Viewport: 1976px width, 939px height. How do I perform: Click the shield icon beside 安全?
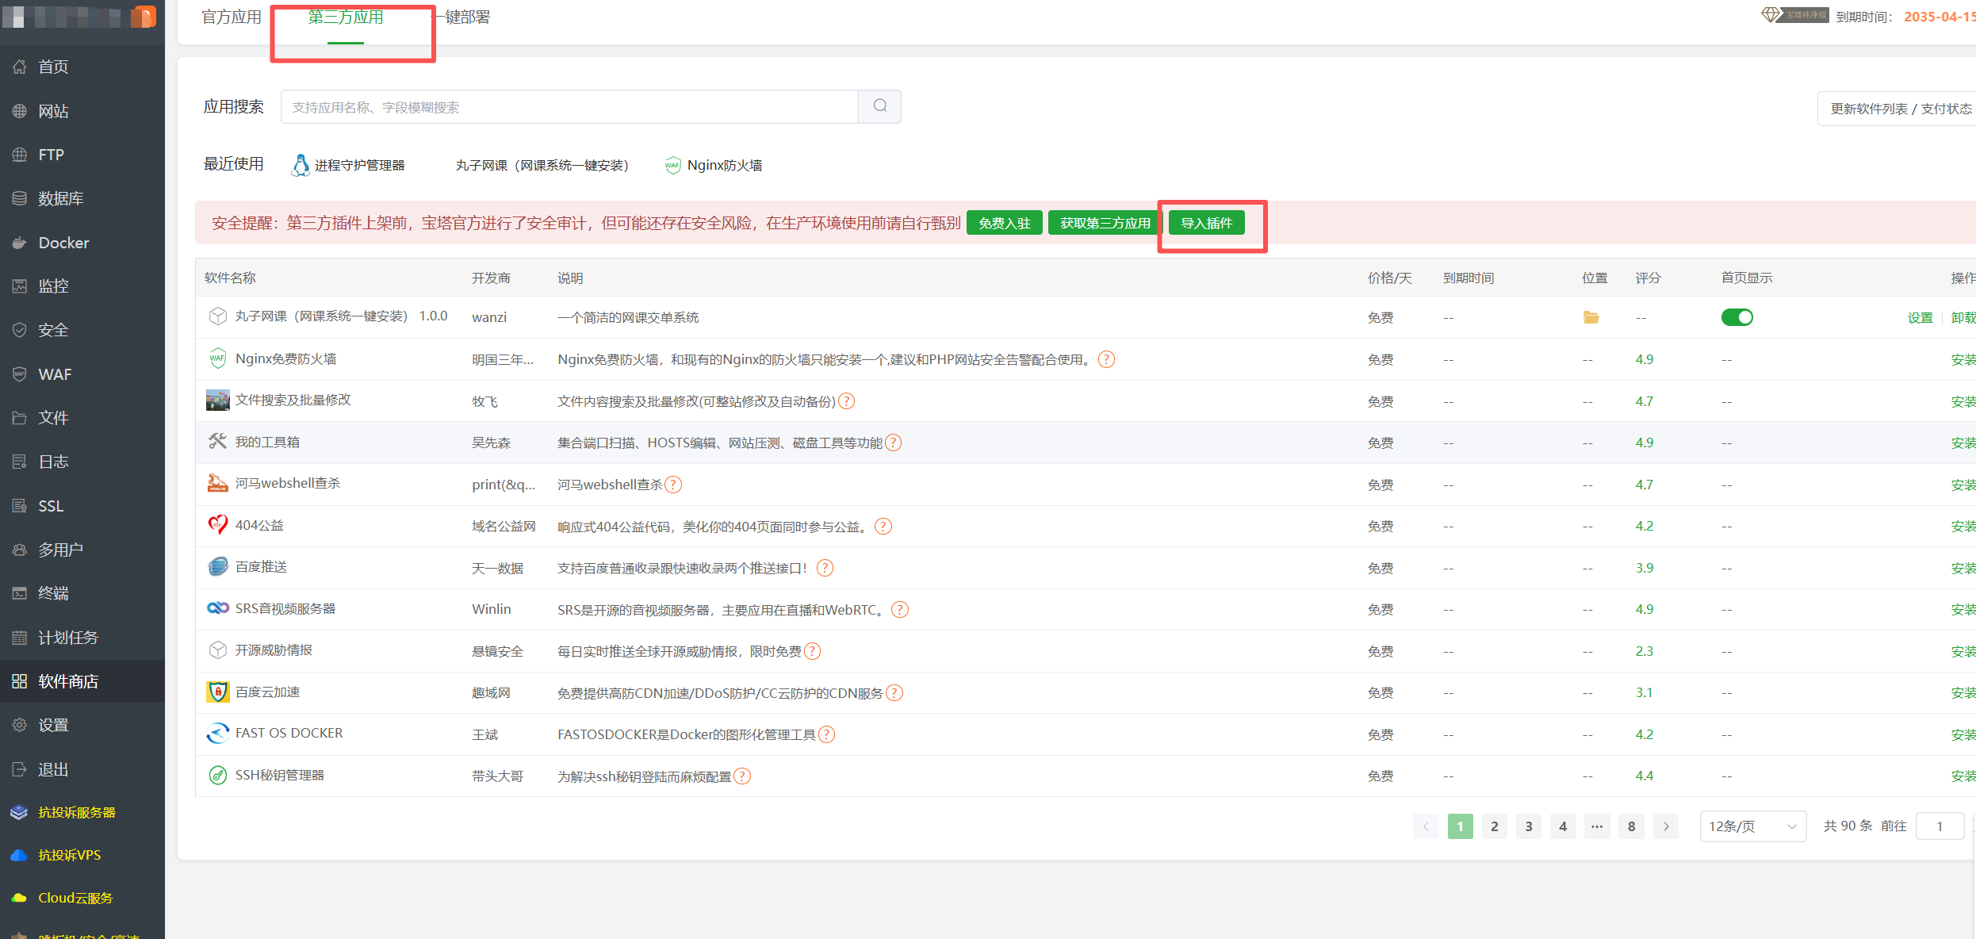[x=20, y=330]
